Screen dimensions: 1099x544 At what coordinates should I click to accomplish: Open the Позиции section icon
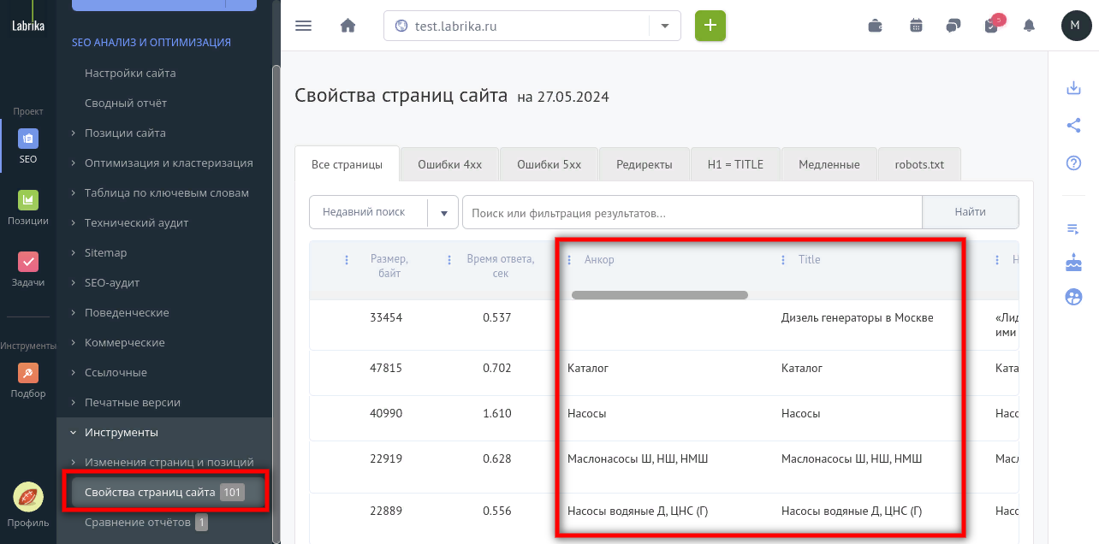(x=28, y=200)
